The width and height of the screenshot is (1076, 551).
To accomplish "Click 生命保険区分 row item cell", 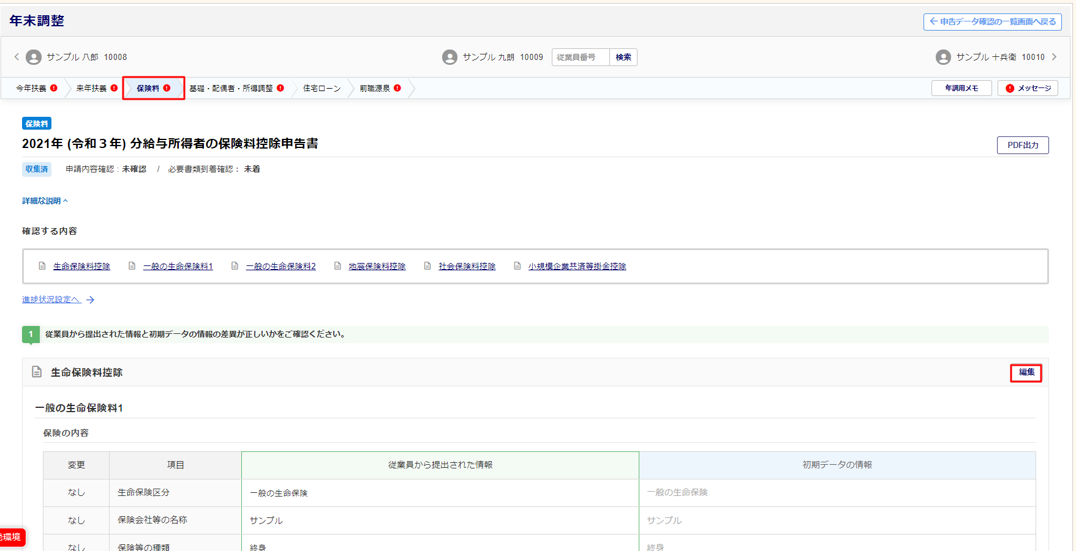I will [175, 492].
